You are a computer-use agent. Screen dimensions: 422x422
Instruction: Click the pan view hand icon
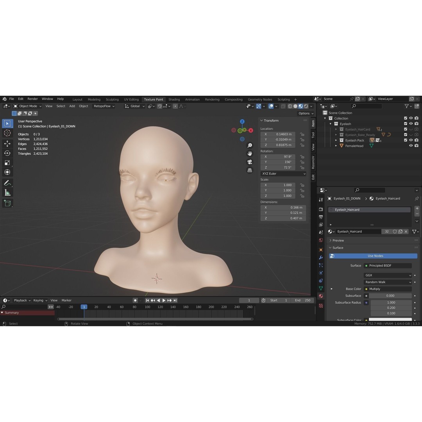coord(250,154)
